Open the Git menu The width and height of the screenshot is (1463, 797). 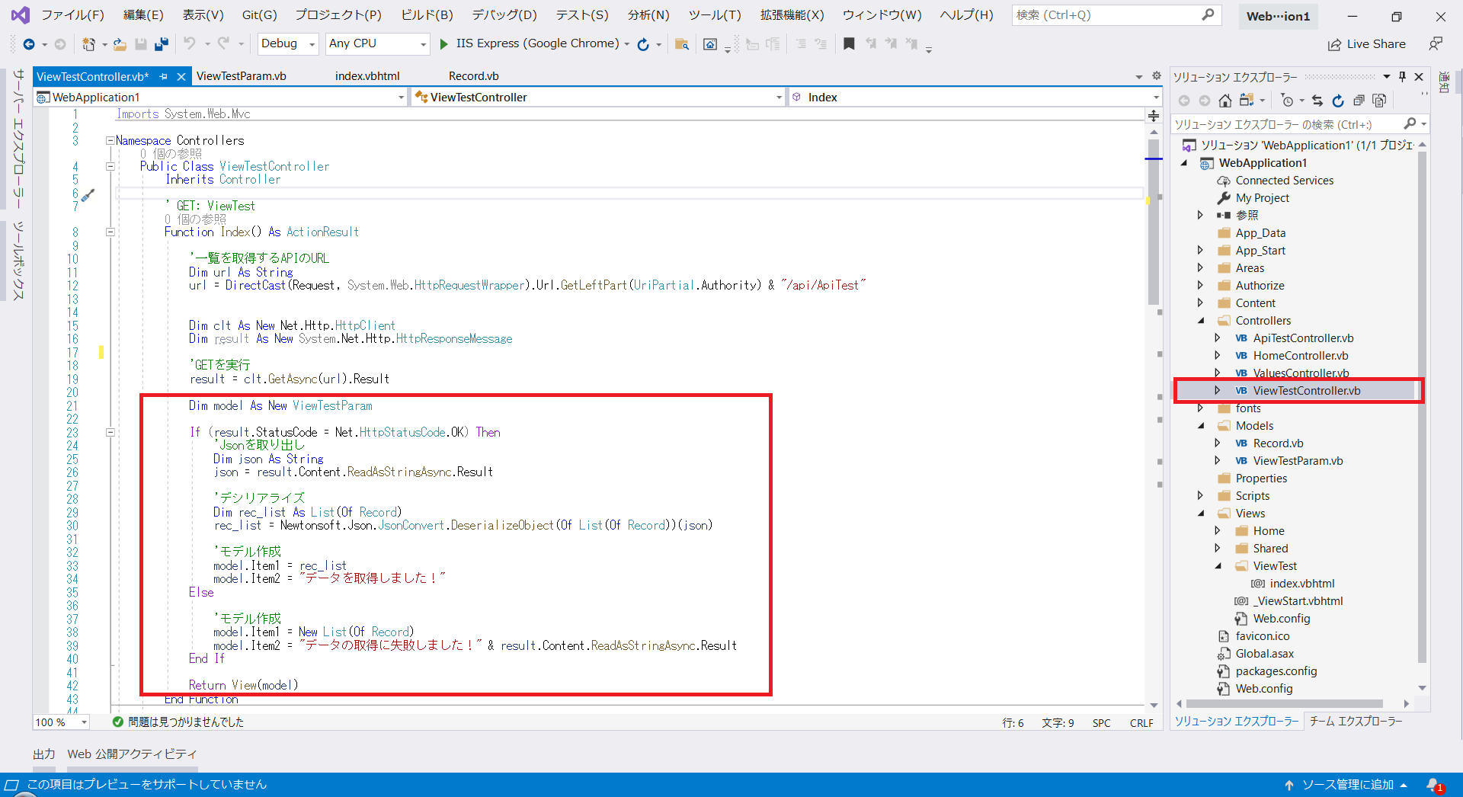[258, 14]
